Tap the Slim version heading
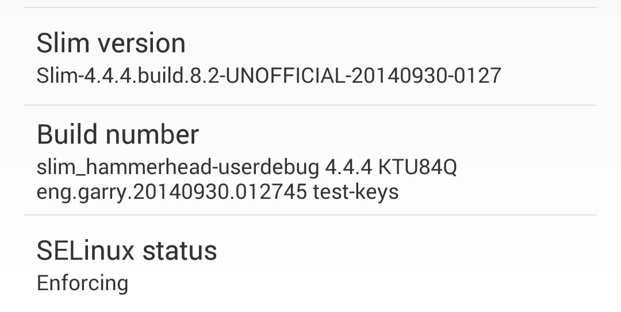The height and width of the screenshot is (312, 621). coord(111,44)
